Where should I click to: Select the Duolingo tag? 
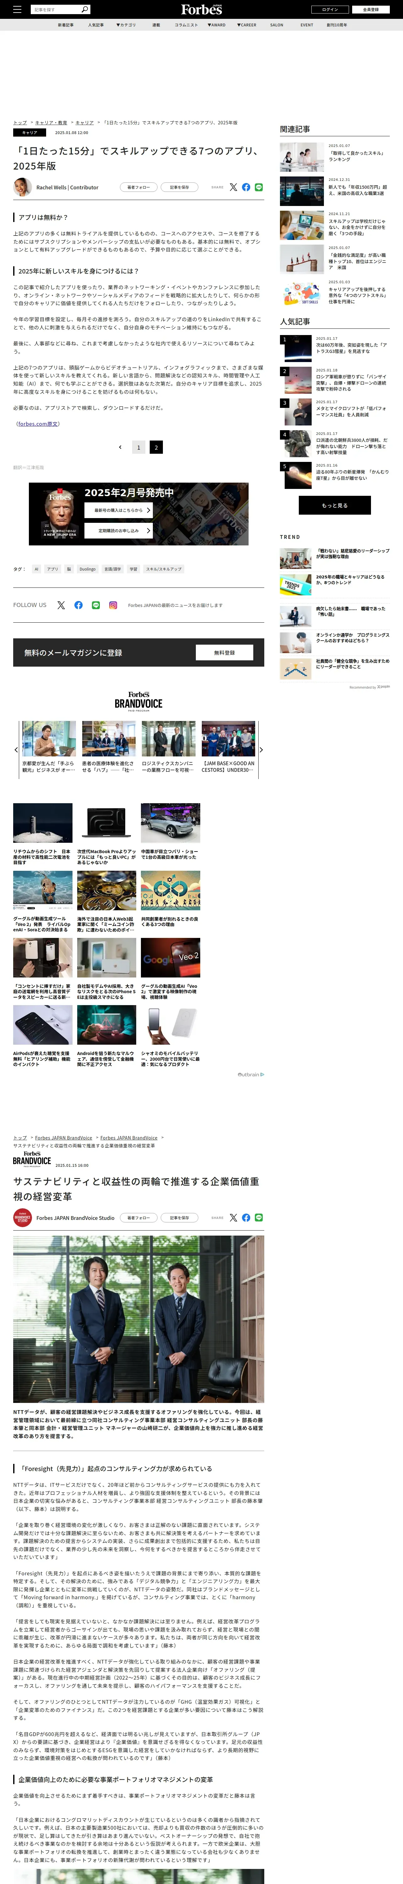pos(88,568)
